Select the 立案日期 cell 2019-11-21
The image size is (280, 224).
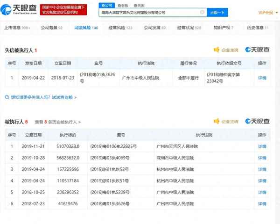tap(33, 146)
